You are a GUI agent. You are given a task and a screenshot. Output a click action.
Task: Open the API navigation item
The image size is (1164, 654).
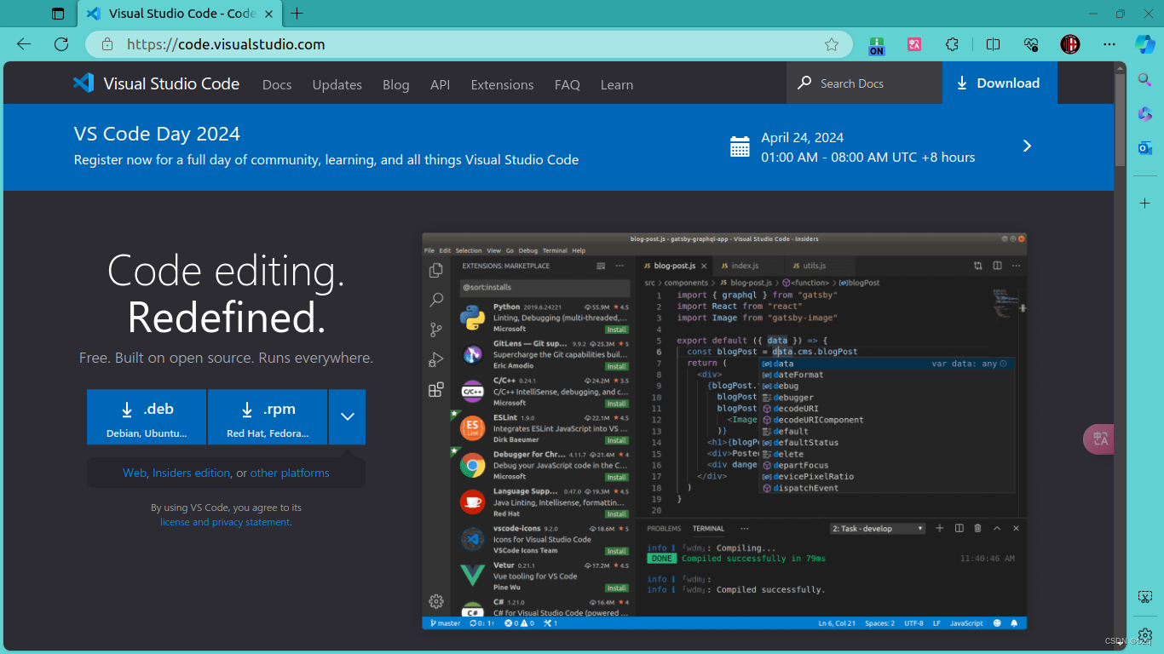coord(440,84)
